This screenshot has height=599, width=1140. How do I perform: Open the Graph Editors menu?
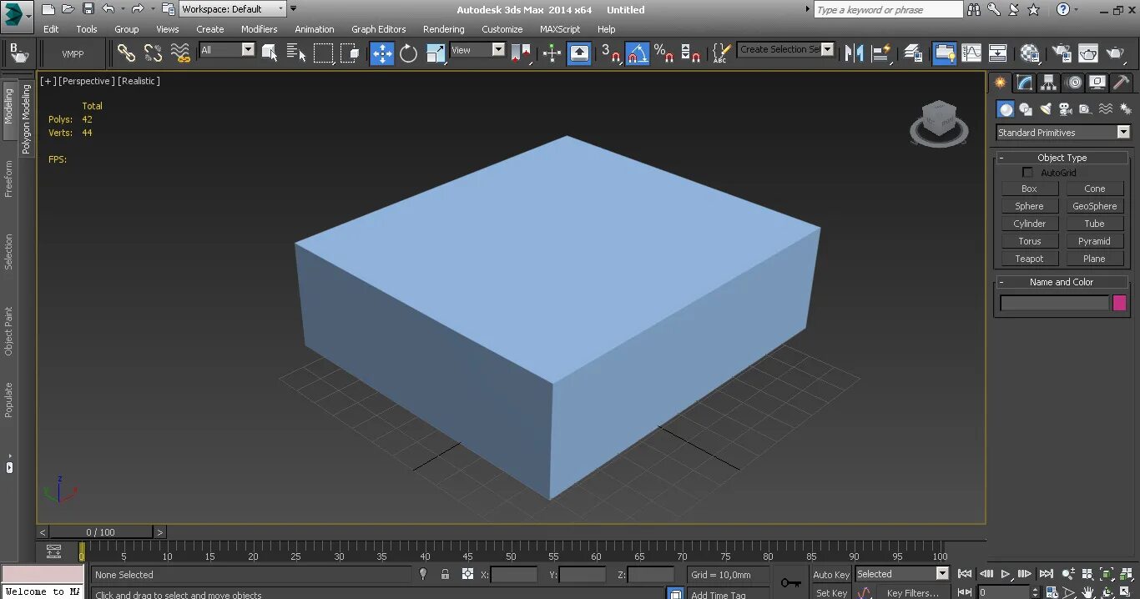378,29
